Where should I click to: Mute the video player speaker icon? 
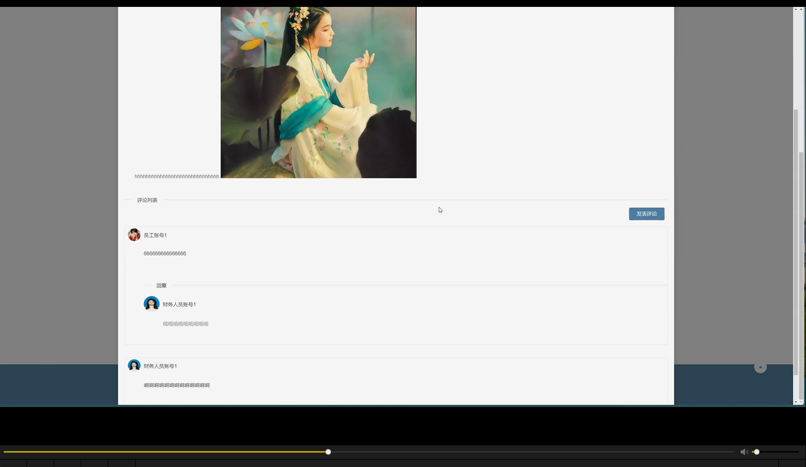(x=744, y=452)
